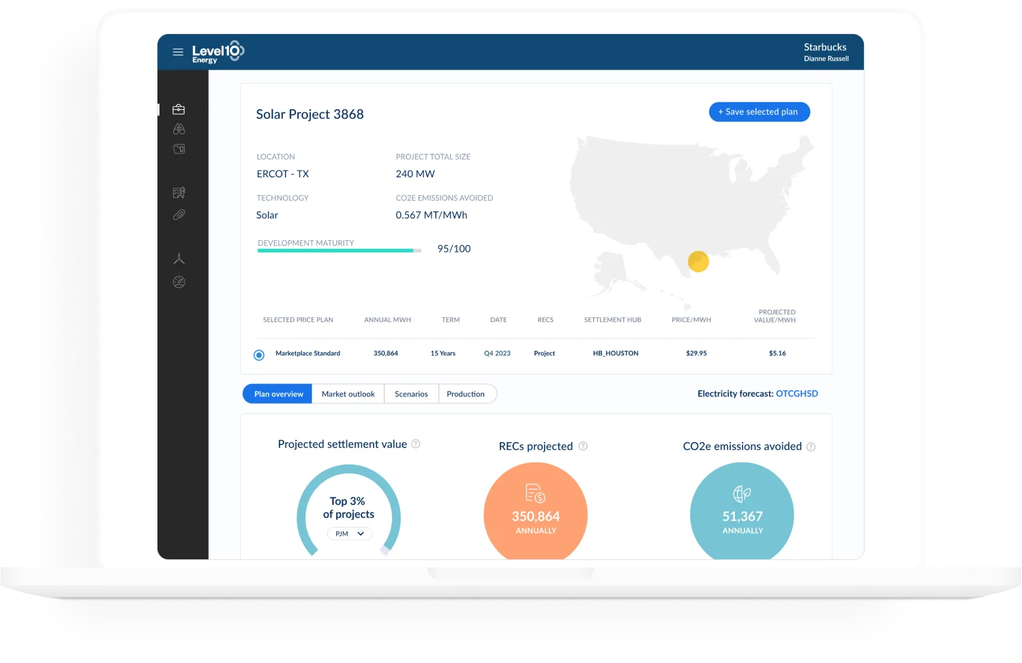Open the paperclip sidebar icon
The height and width of the screenshot is (663, 1022).
179,215
